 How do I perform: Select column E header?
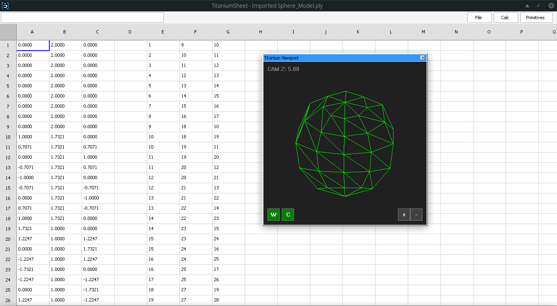(163, 32)
